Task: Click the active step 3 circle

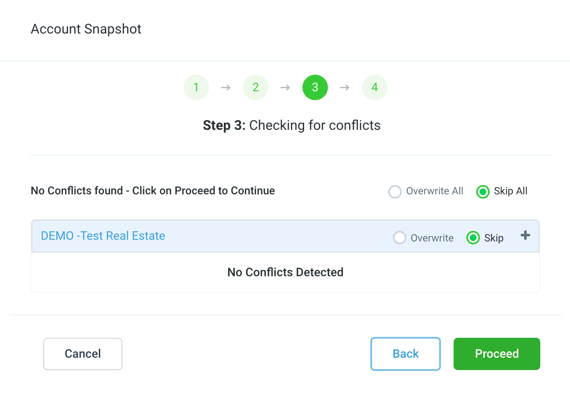Action: pyautogui.click(x=315, y=87)
